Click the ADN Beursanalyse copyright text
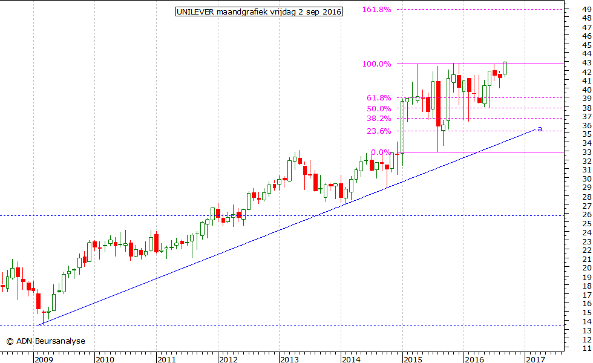Image resolution: width=593 pixels, height=363 pixels. click(46, 341)
